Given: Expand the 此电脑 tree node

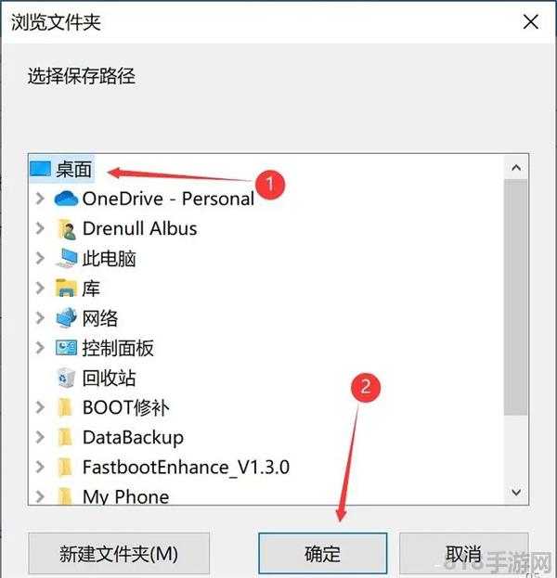Looking at the screenshot, I should coord(39,258).
